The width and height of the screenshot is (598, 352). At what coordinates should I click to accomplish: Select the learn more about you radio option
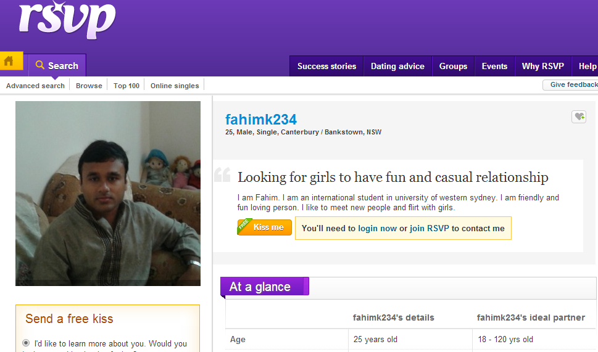tap(26, 343)
